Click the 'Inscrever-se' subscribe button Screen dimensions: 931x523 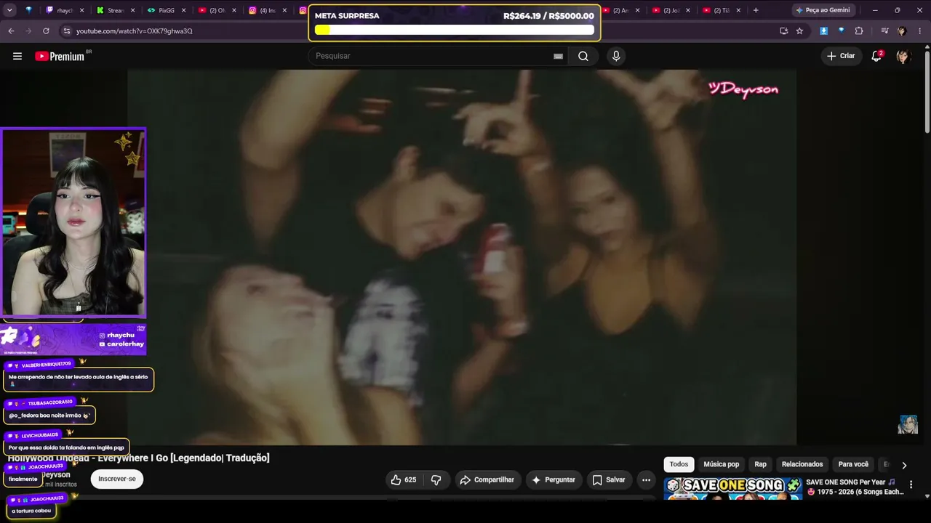pos(116,479)
